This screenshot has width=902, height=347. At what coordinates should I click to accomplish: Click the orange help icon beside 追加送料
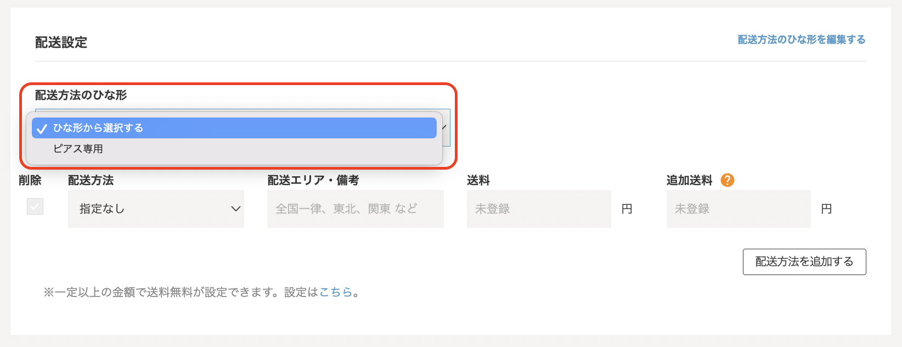tap(727, 180)
